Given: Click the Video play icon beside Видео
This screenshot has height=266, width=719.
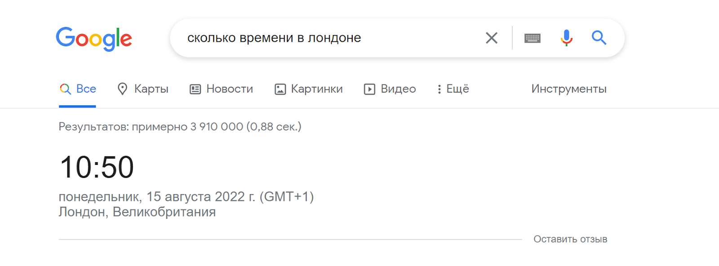Looking at the screenshot, I should [368, 89].
